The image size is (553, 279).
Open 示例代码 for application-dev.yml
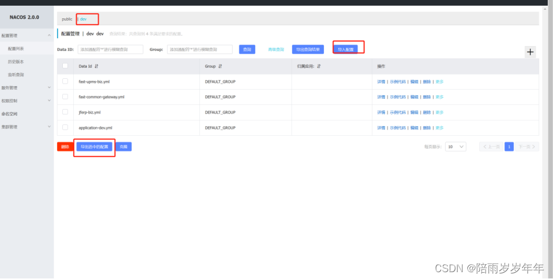click(x=398, y=128)
